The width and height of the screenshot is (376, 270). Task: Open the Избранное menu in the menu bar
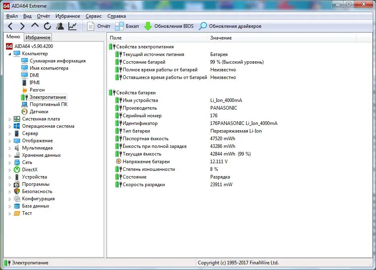68,16
